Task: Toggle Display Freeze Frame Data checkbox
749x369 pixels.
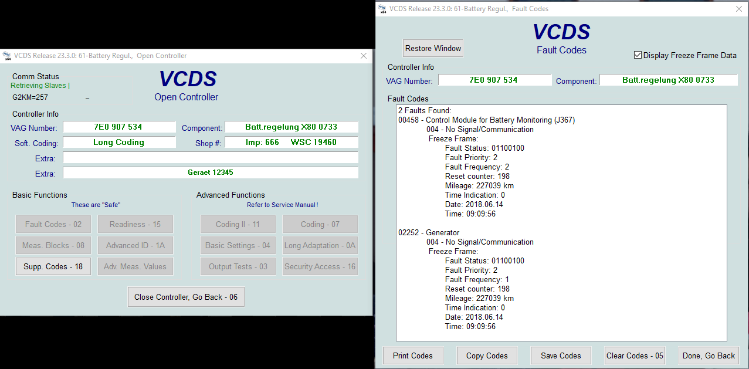Action: tap(638, 55)
